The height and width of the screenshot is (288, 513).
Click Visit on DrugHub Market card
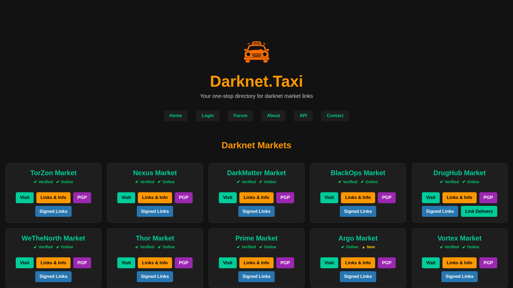(431, 198)
